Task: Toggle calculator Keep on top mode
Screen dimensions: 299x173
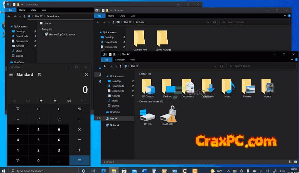Action: coord(40,75)
